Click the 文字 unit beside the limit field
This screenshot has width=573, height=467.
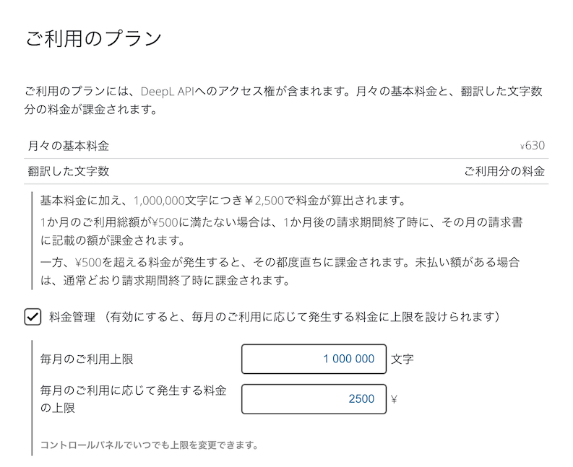click(x=402, y=359)
